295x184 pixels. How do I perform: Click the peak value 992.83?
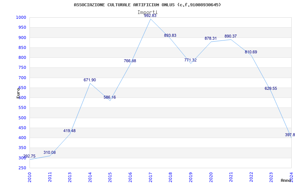(x=150, y=16)
